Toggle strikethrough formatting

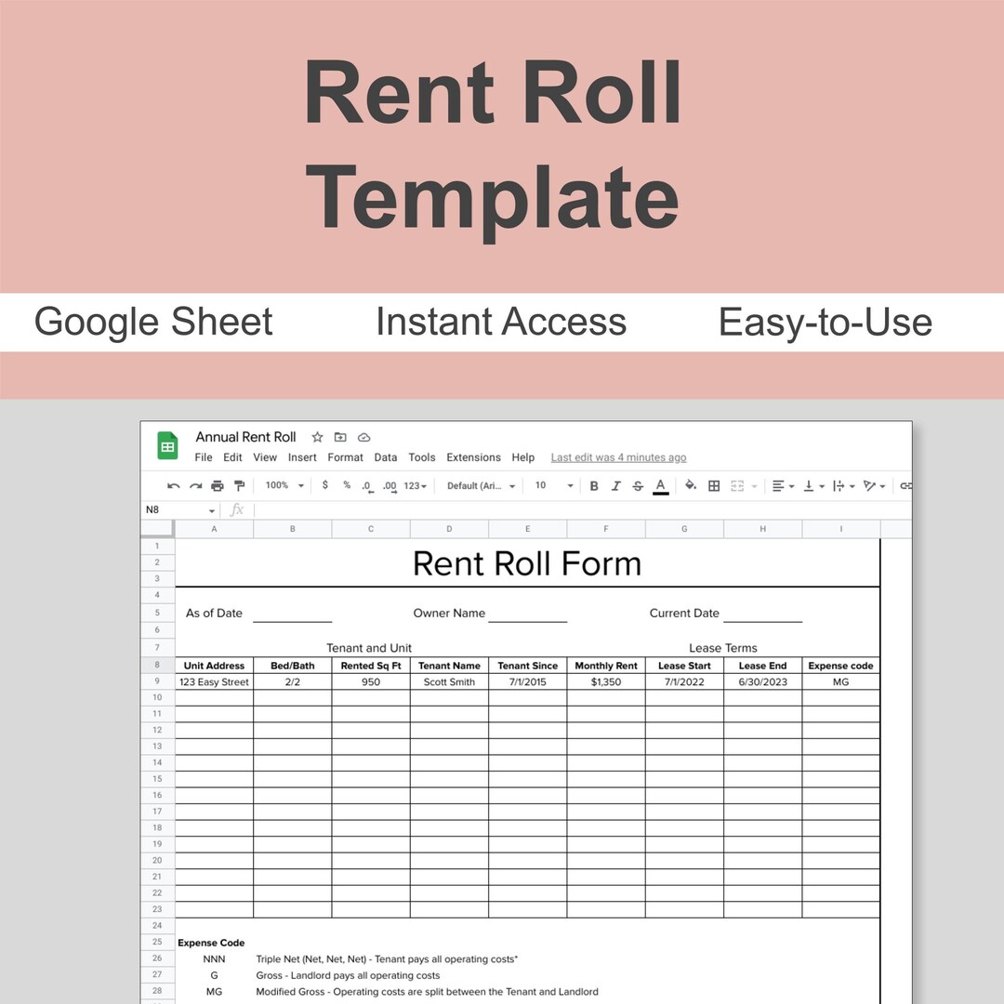639,485
